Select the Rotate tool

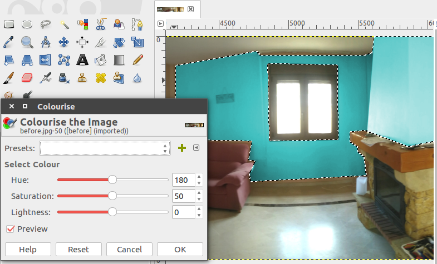[119, 42]
